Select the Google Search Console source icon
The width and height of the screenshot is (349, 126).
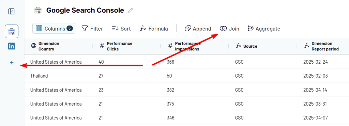pos(12,31)
